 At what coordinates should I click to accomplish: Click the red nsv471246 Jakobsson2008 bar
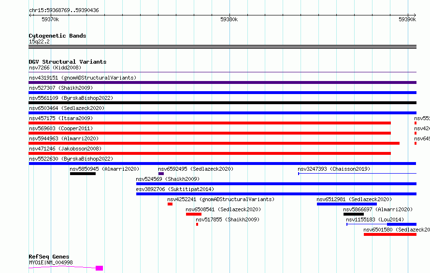click(210, 153)
